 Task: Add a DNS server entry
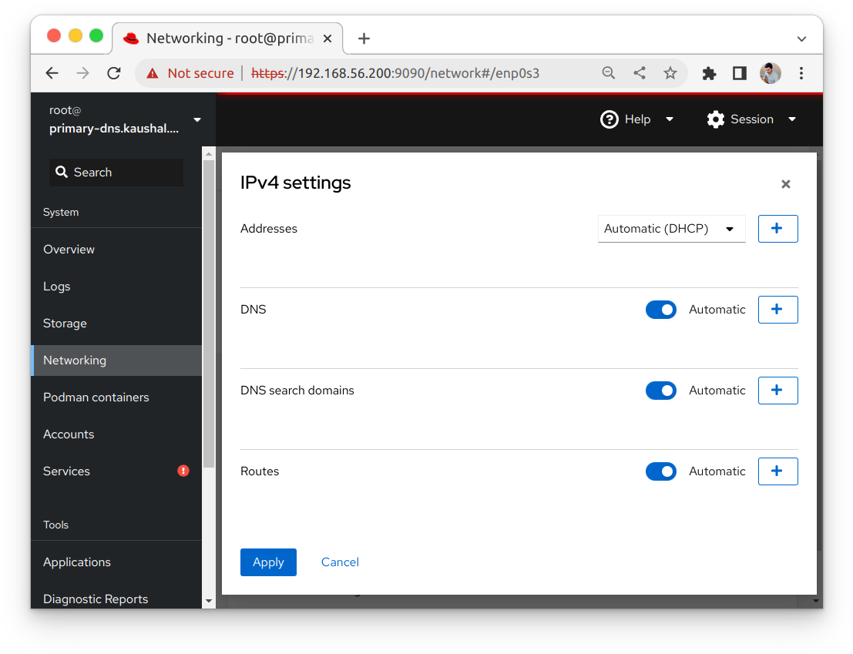click(777, 309)
